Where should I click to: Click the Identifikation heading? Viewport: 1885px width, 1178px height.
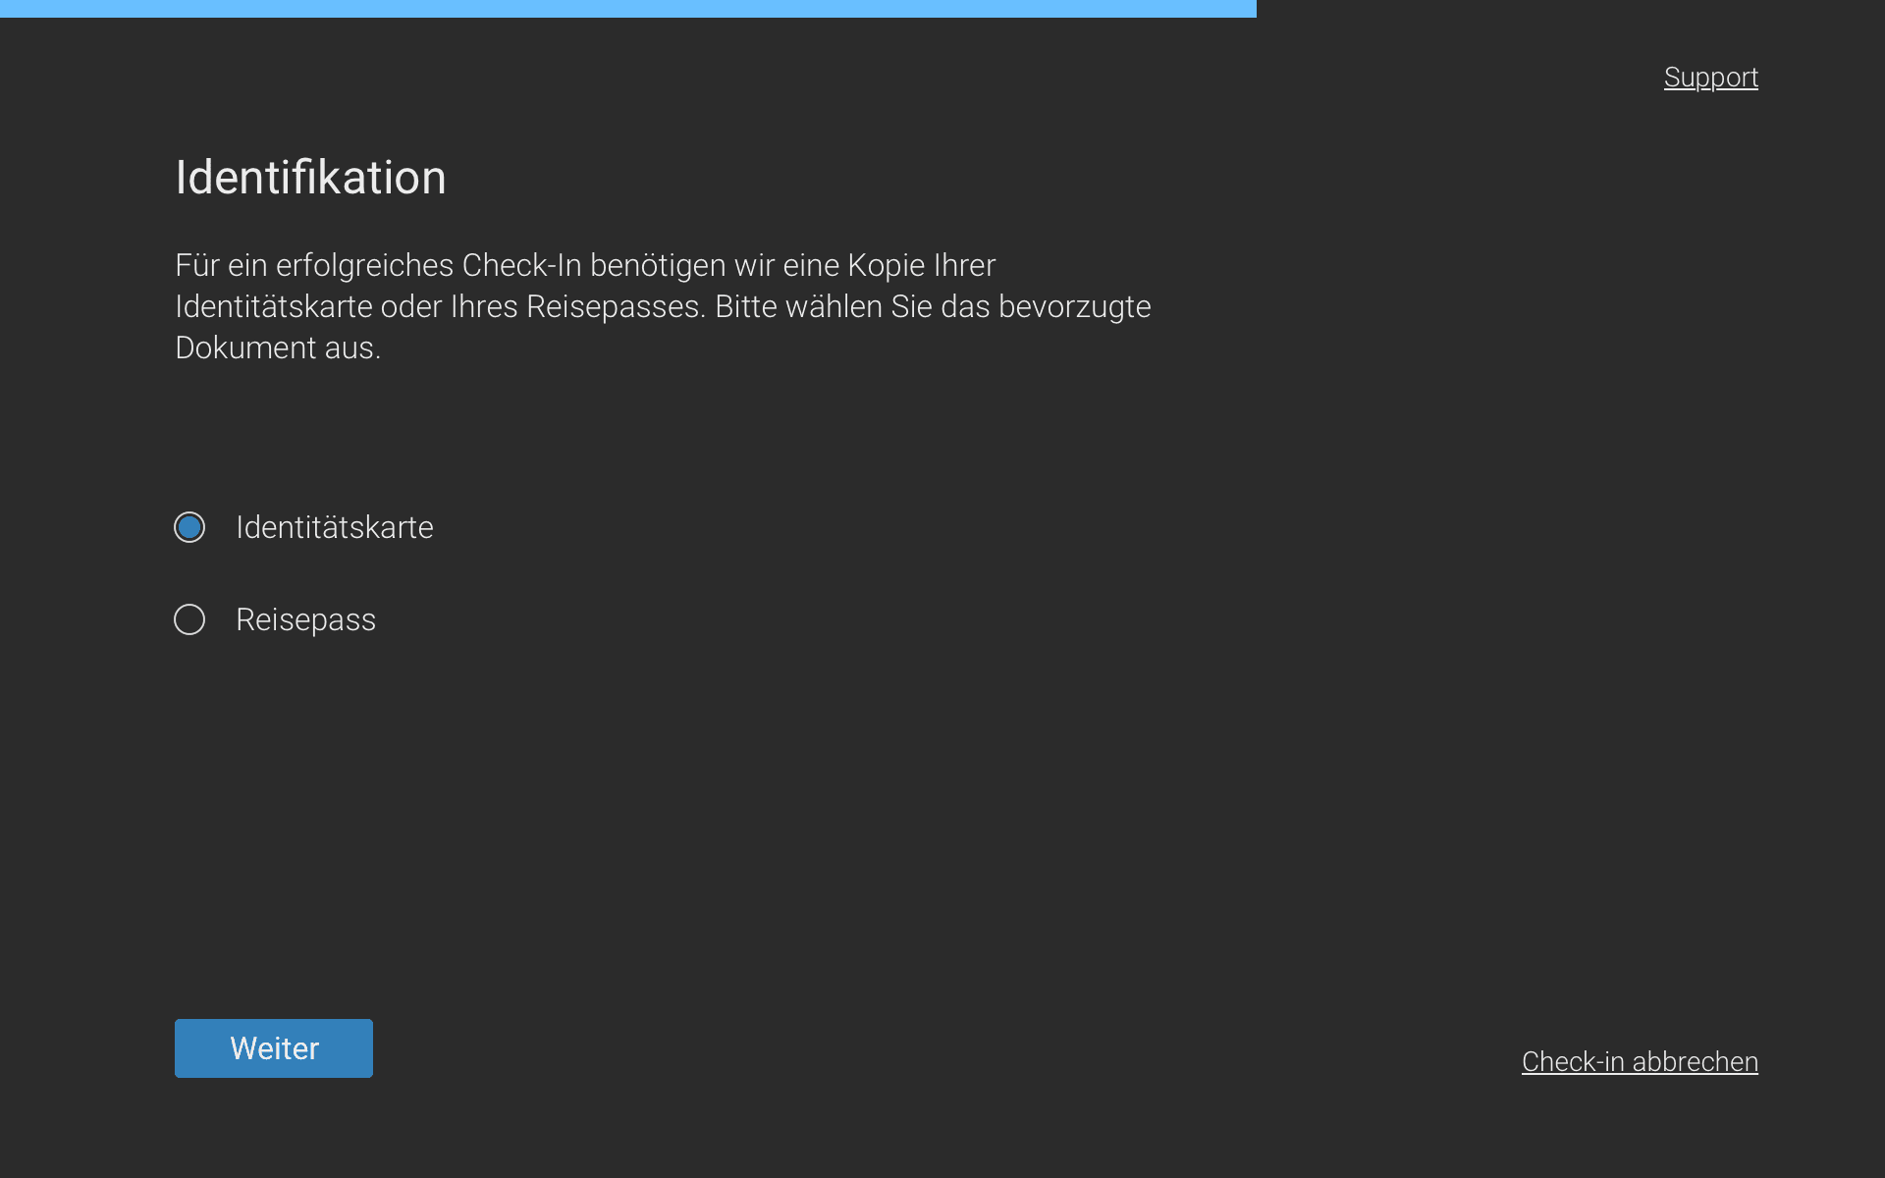coord(310,178)
